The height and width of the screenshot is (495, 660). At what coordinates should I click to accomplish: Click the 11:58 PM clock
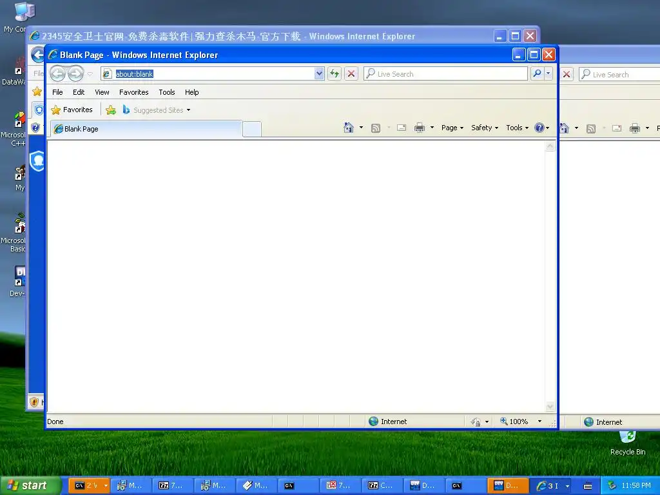(x=636, y=485)
